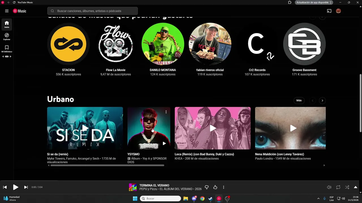Screen dimensions: 362x203
Task: Open File Explorer from taskbar
Action: pos(186,198)
